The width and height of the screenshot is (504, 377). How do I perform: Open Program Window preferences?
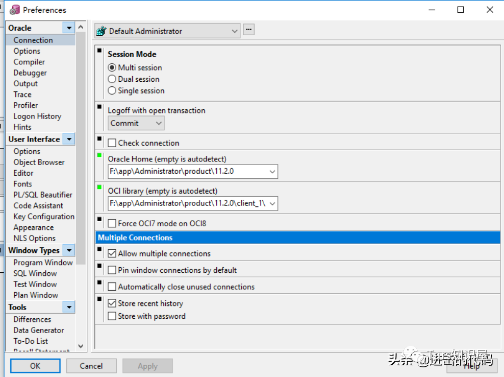(43, 263)
